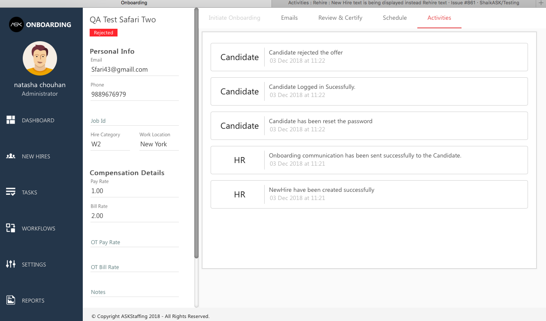Click the Pay Rate field
The height and width of the screenshot is (321, 546).
tap(134, 191)
